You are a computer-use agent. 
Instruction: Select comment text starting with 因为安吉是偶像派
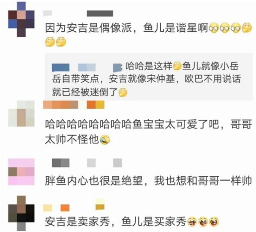click(x=148, y=35)
